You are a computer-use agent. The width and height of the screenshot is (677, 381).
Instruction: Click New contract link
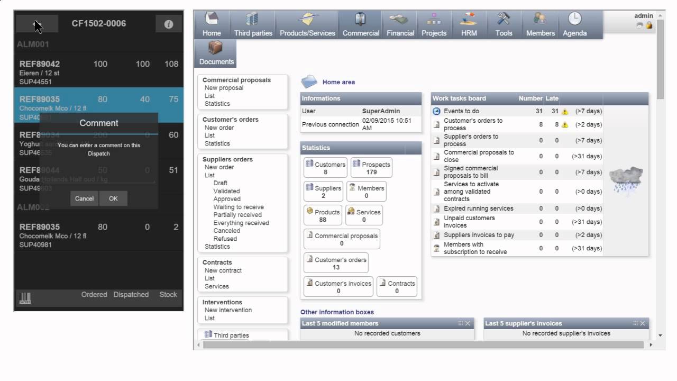click(x=223, y=270)
